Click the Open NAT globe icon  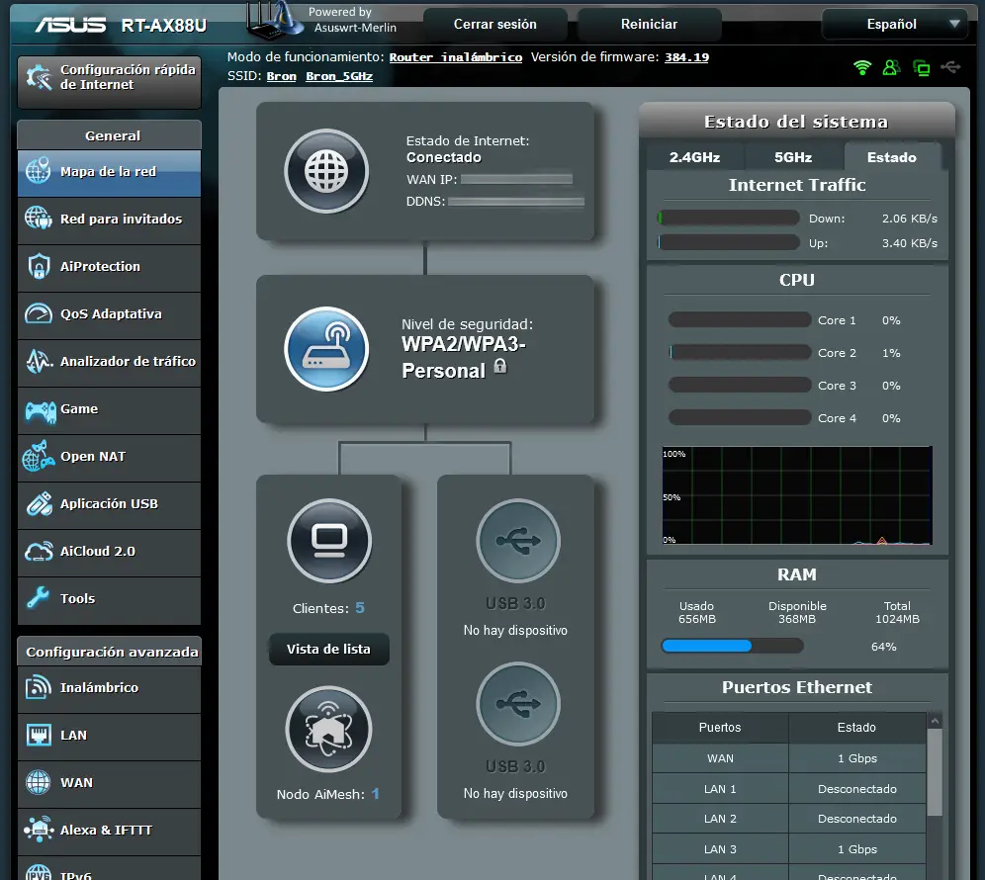pos(39,456)
